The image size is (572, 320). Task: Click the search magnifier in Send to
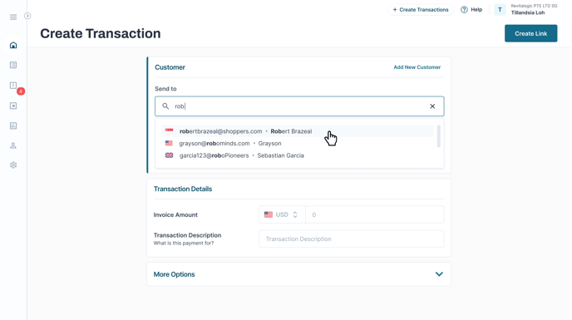[165, 106]
